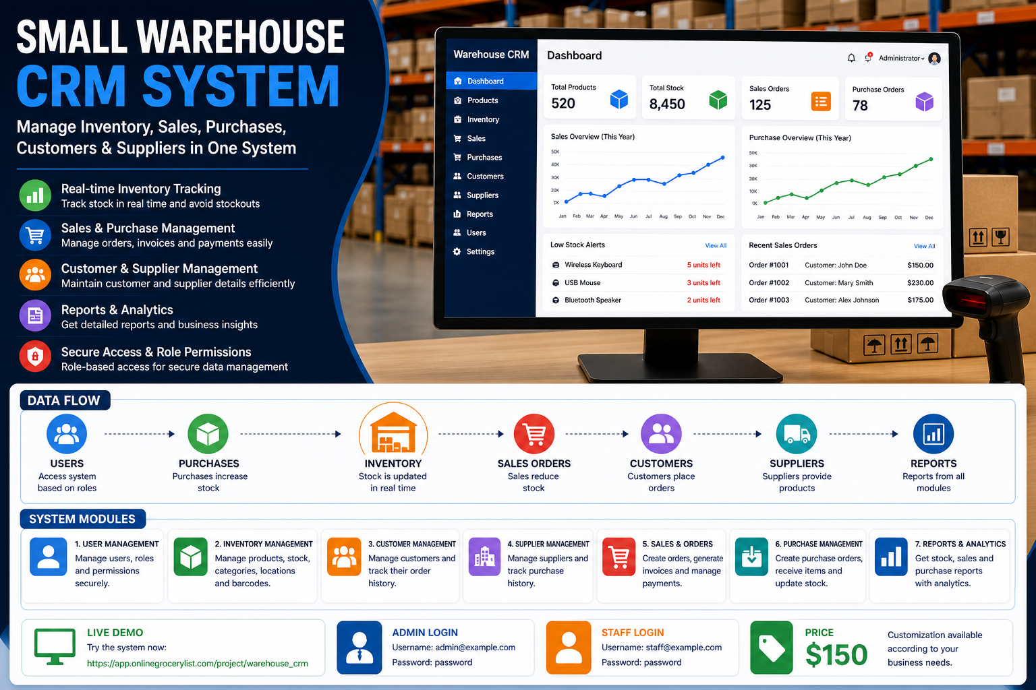The image size is (1036, 690).
Task: Open Dashboard in Warehouse CRM sidebar
Action: coord(491,81)
